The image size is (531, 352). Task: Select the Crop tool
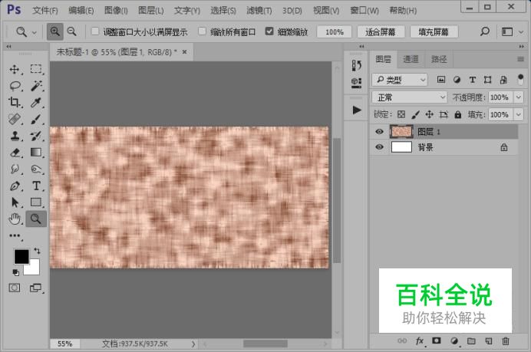[x=15, y=102]
